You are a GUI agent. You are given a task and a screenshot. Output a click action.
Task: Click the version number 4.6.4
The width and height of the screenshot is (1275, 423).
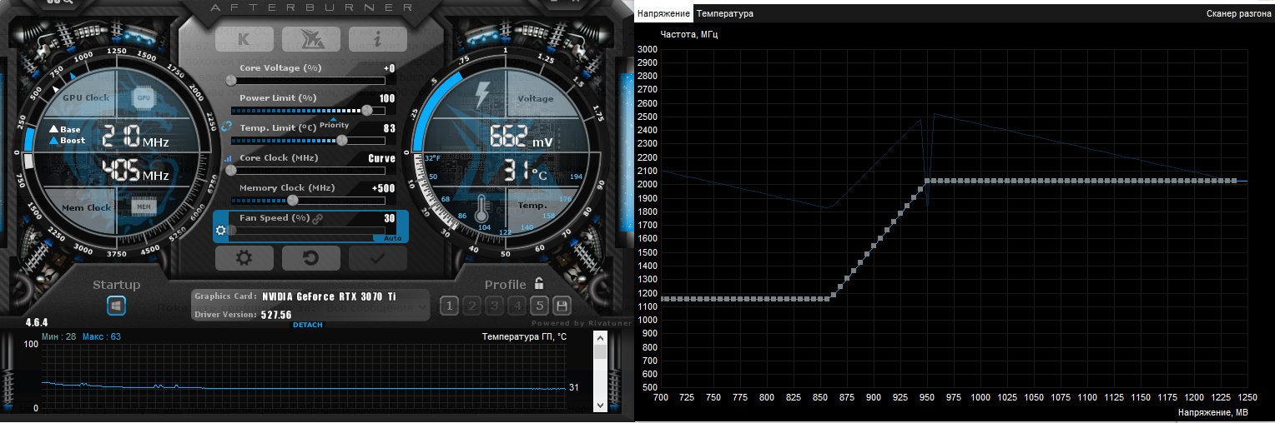[37, 322]
